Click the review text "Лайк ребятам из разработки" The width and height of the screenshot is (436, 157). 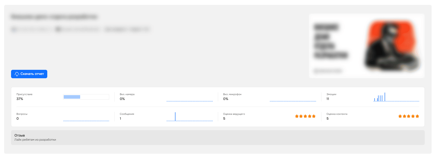pyautogui.click(x=35, y=140)
